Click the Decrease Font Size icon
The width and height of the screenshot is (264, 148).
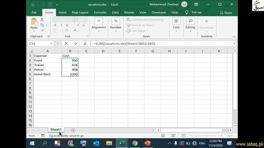84,25
